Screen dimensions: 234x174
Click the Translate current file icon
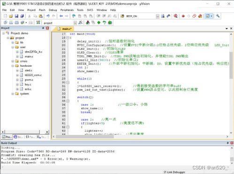(5, 23)
